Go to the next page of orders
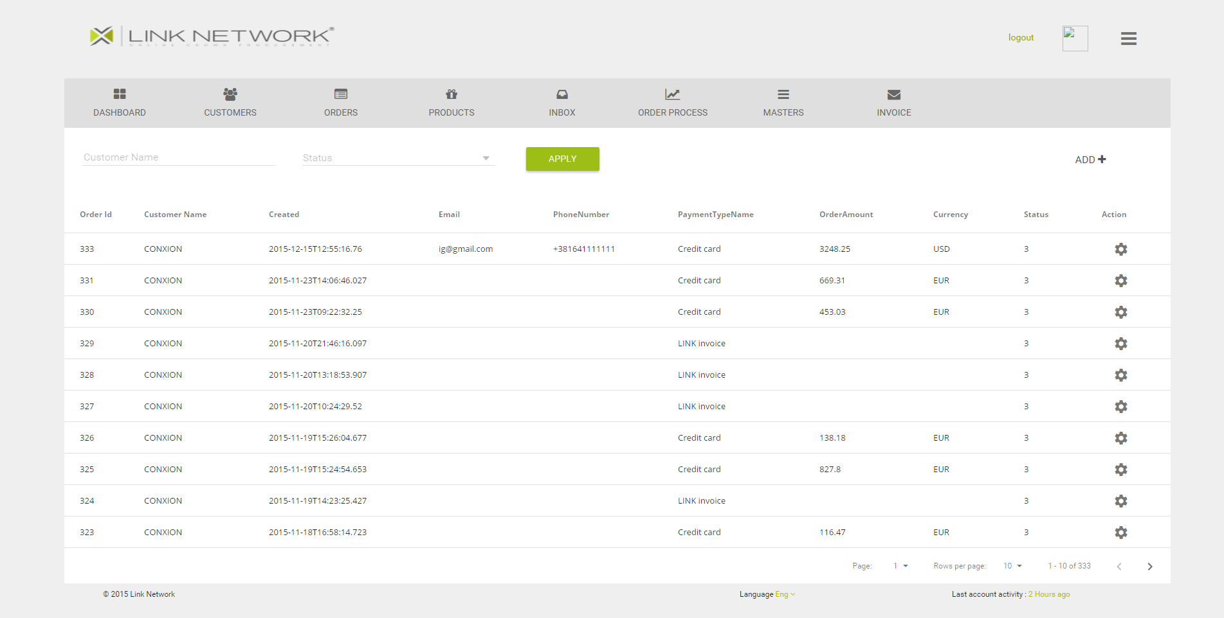 click(x=1150, y=567)
